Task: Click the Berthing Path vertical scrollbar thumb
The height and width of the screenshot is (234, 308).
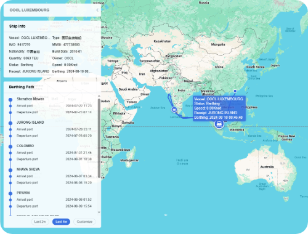Action: coord(99,138)
